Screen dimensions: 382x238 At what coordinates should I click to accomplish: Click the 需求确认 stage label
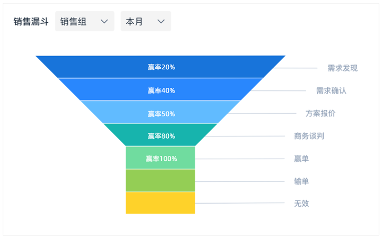331,90
